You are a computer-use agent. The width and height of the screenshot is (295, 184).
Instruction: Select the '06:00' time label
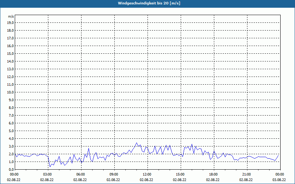tap(81, 174)
